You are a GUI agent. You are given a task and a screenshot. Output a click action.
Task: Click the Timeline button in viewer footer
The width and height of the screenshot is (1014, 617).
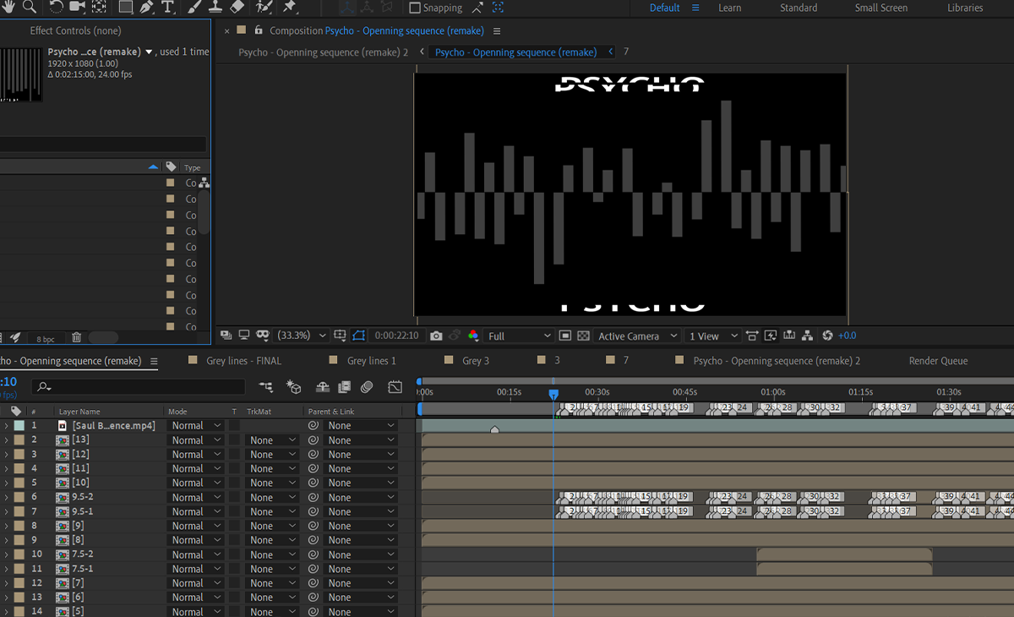[789, 336]
